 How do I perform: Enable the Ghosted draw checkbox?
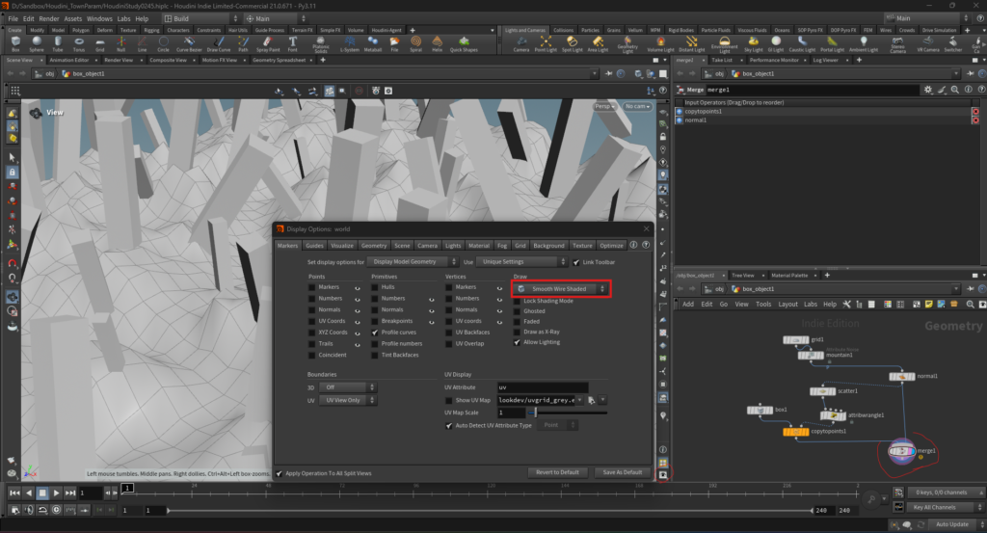click(518, 311)
